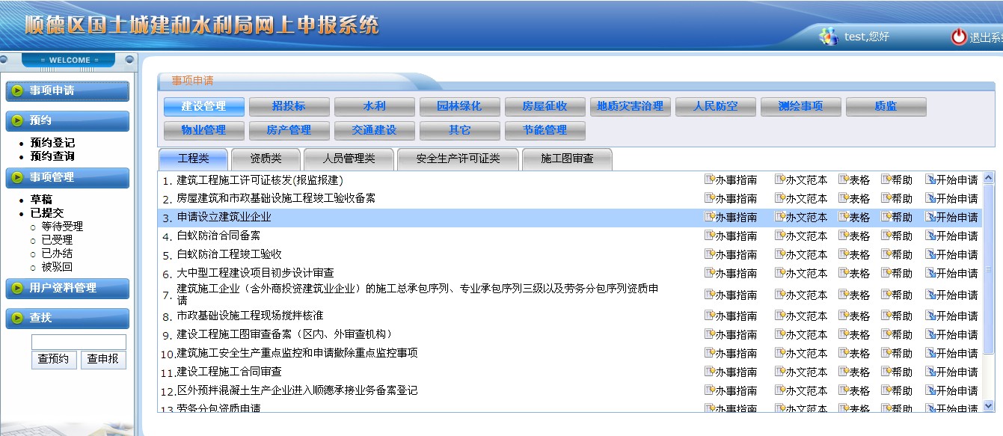The width and height of the screenshot is (1003, 436).
Task: Select the 招投标 category button
Action: point(289,107)
